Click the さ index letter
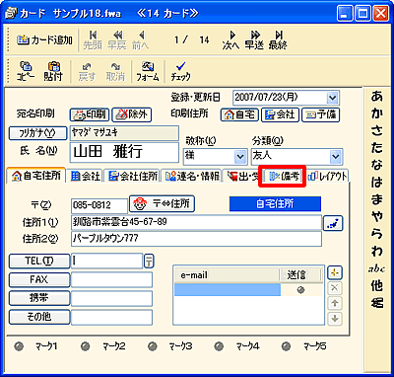This screenshot has width=394, height=377. pos(377,130)
